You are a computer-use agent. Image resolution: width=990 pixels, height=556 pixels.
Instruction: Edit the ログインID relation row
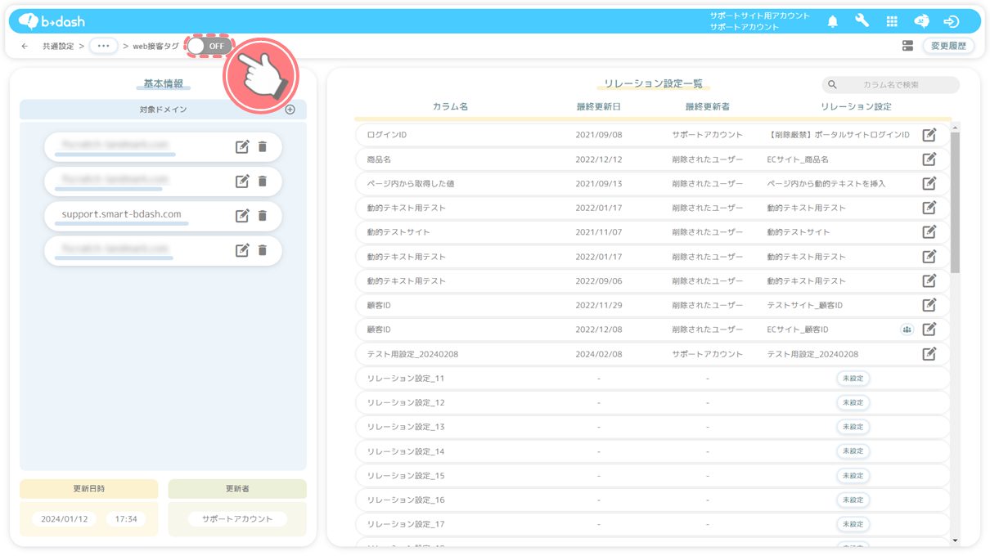(x=929, y=135)
